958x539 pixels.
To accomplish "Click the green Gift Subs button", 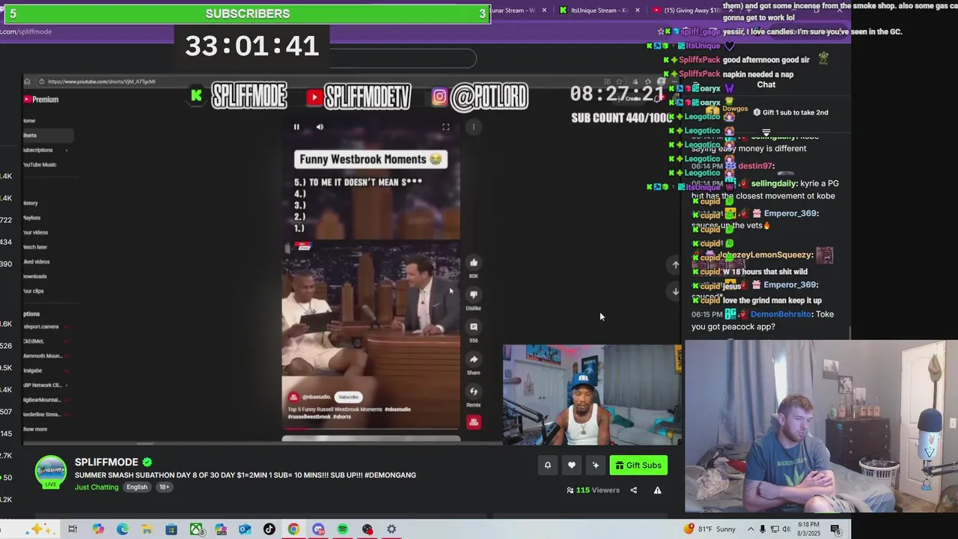I will [x=638, y=466].
